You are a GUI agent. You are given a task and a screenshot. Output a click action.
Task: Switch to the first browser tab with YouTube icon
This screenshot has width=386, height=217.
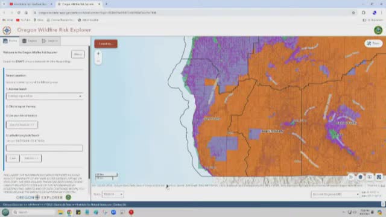coord(31,4)
